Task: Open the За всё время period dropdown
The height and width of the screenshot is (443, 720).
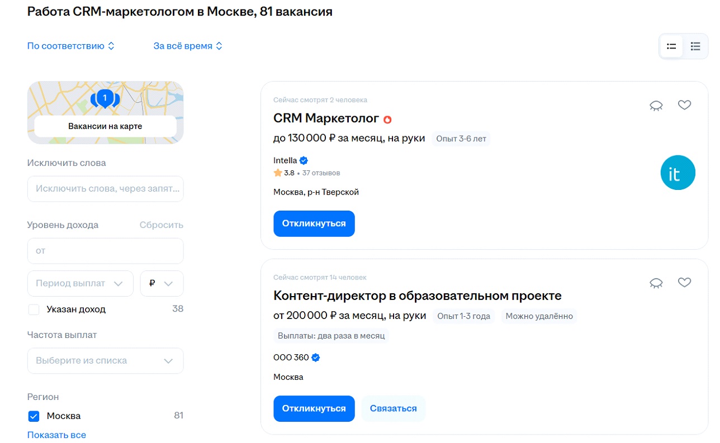Action: click(x=188, y=46)
